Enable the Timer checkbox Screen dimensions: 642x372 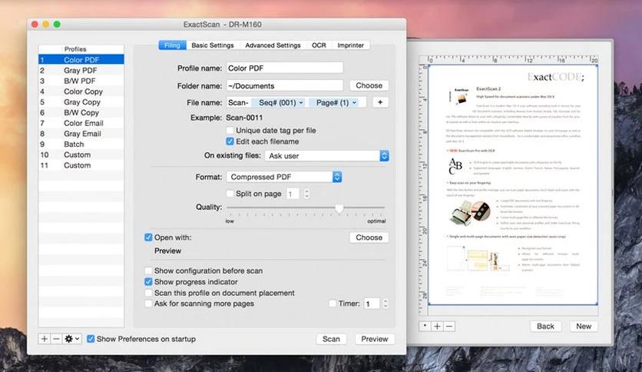point(333,304)
